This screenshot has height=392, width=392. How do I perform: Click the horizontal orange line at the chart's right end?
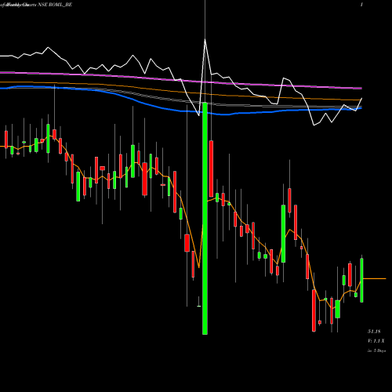pos(375,278)
